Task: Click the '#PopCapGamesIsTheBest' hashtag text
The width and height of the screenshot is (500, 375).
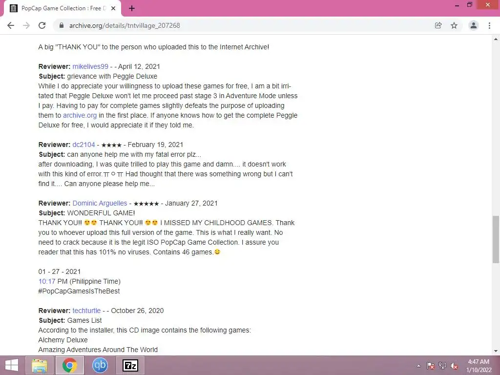Action: coord(79,291)
